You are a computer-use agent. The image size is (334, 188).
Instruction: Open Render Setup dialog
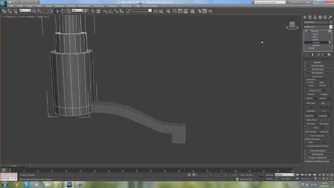pyautogui.click(x=199, y=11)
